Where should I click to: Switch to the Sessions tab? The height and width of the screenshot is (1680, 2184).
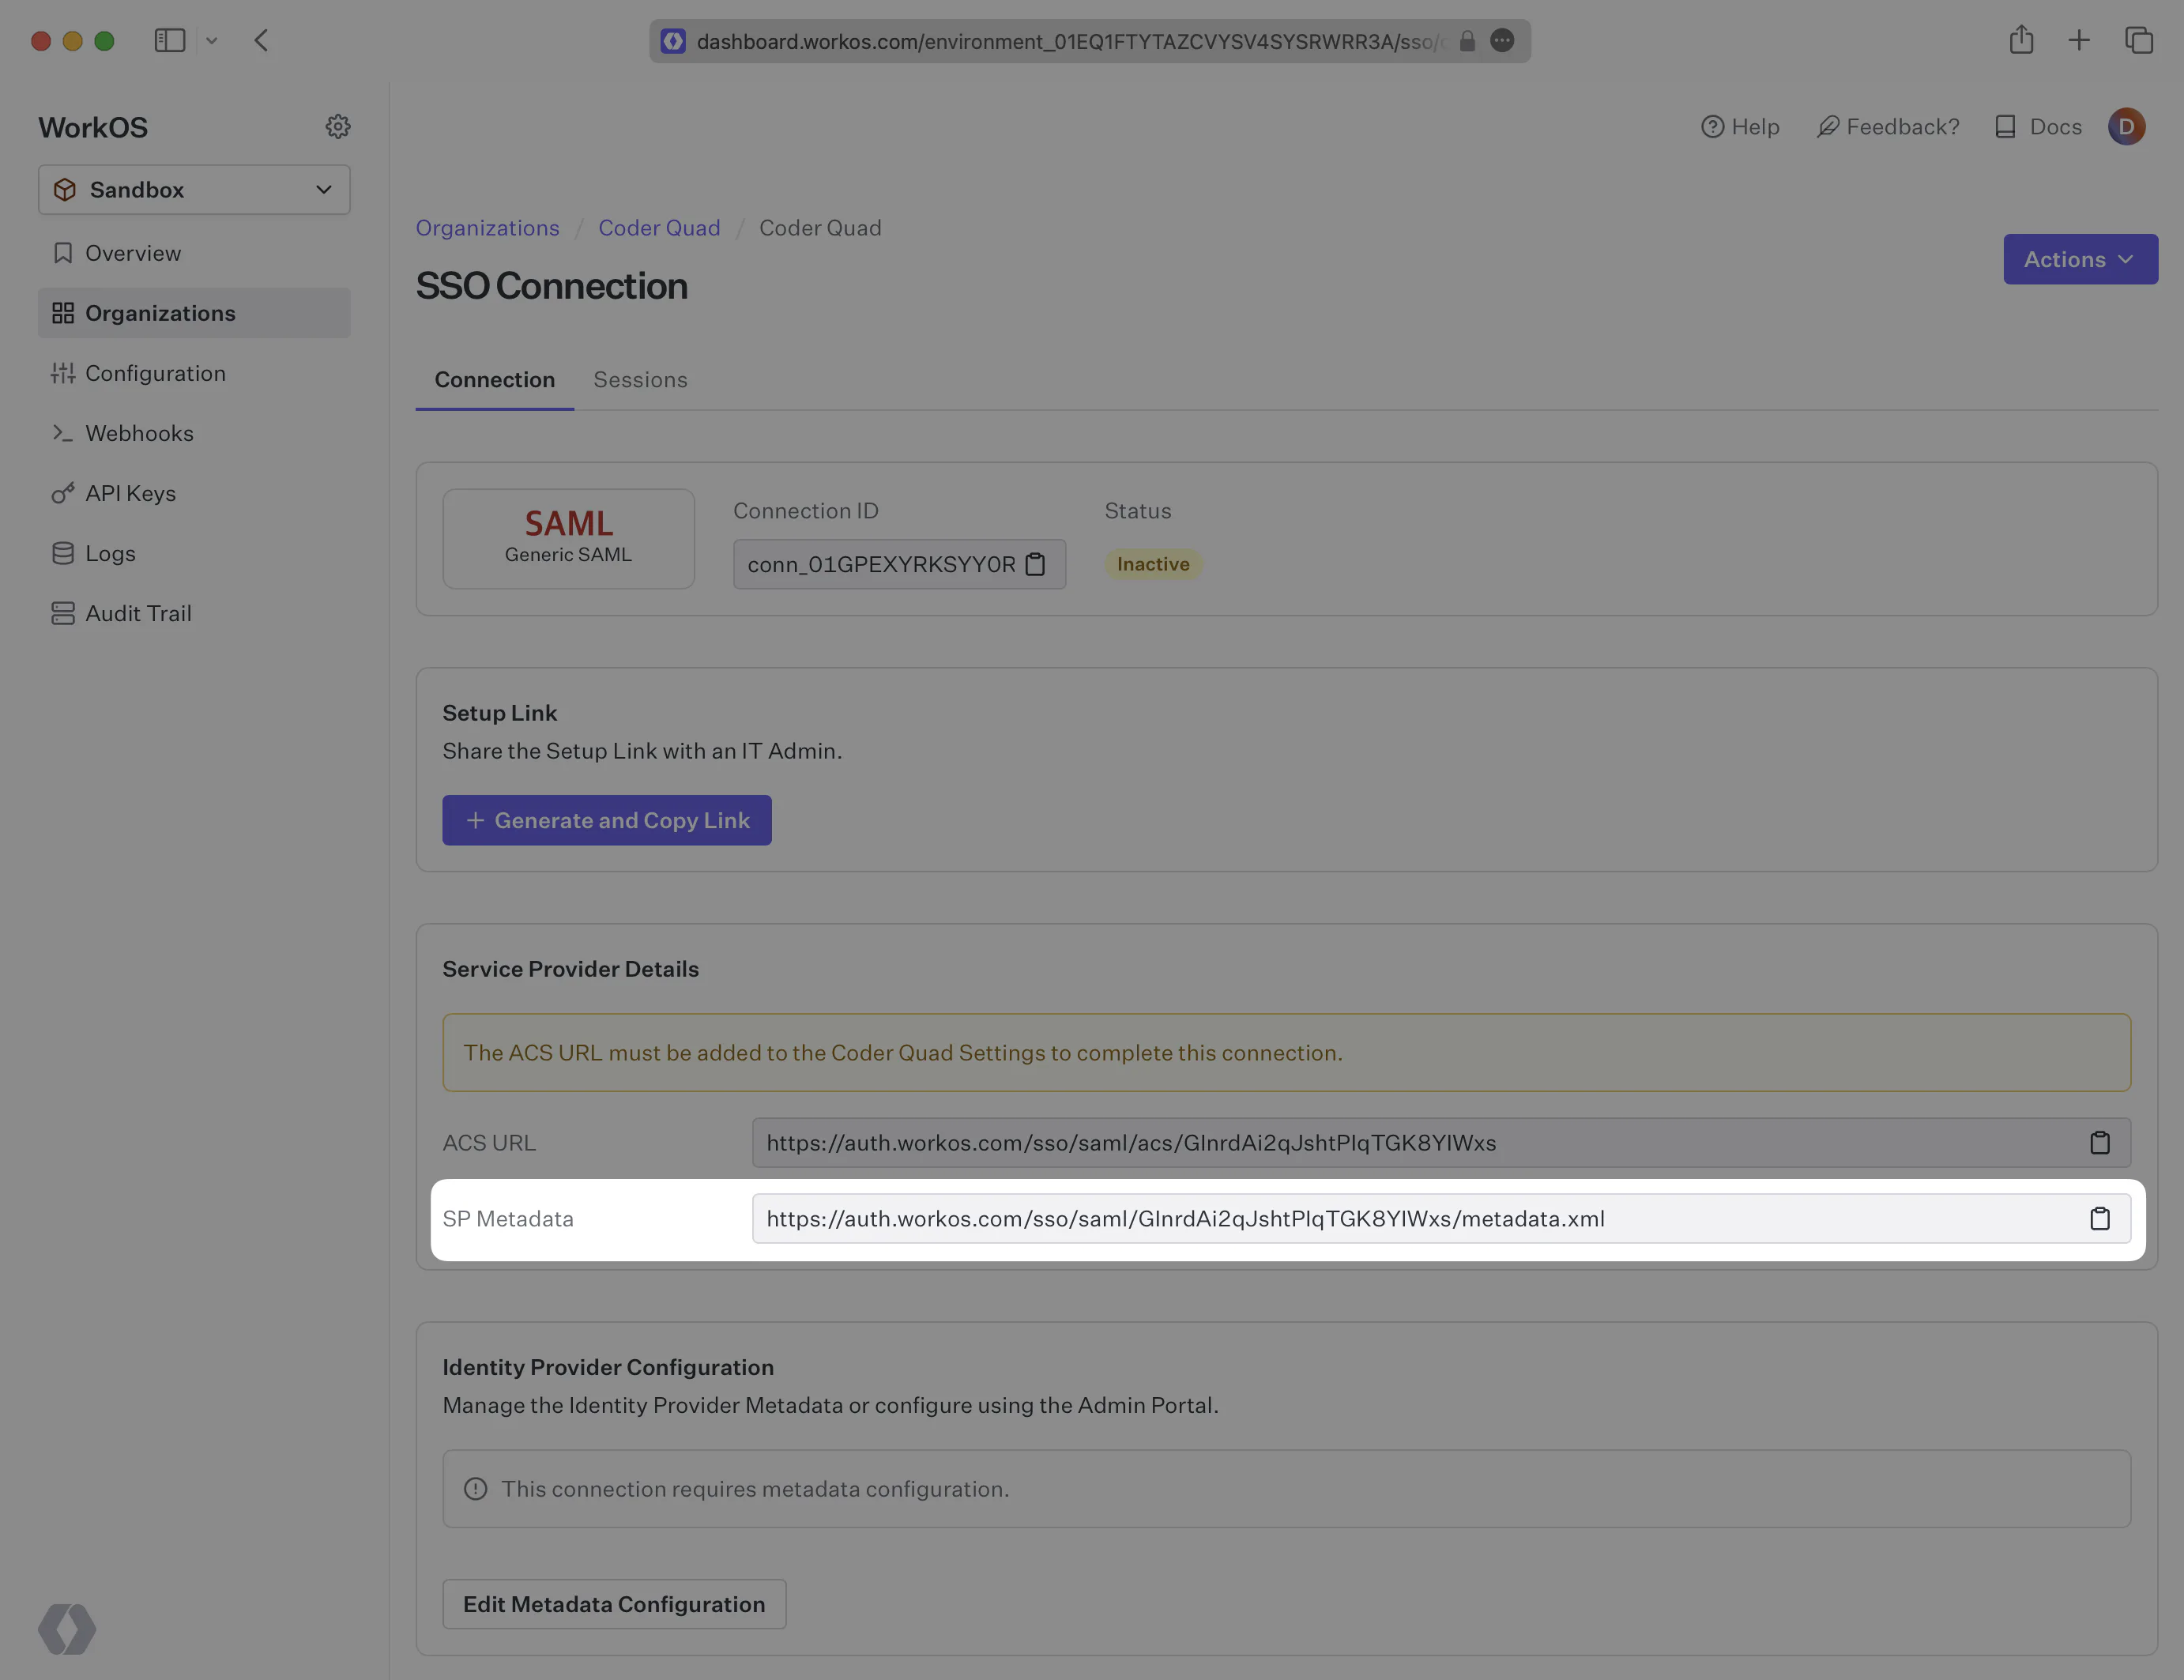640,380
